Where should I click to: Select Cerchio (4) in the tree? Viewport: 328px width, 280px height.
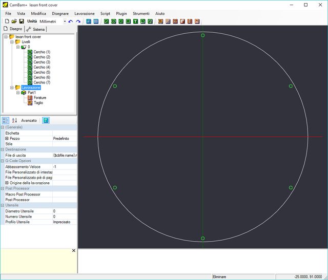coord(42,68)
